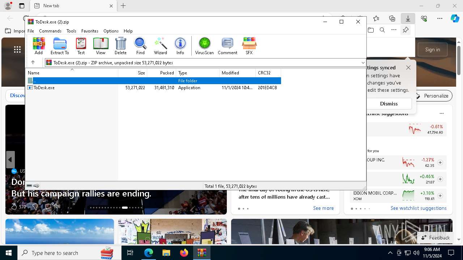The image size is (463, 260).
Task: Open the Feedback button on page
Action: pyautogui.click(x=436, y=238)
